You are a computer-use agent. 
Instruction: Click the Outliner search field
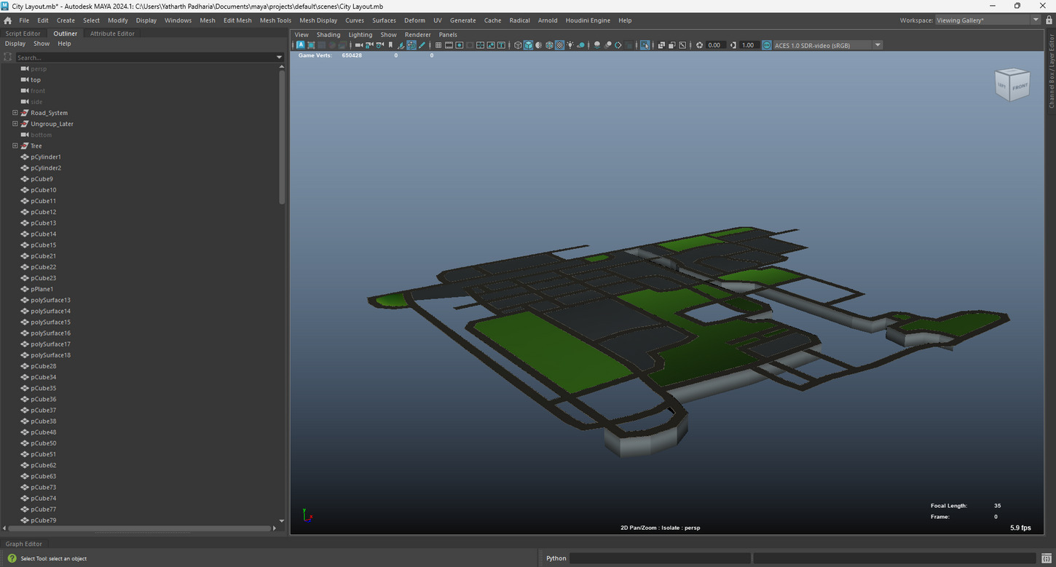[x=144, y=58]
